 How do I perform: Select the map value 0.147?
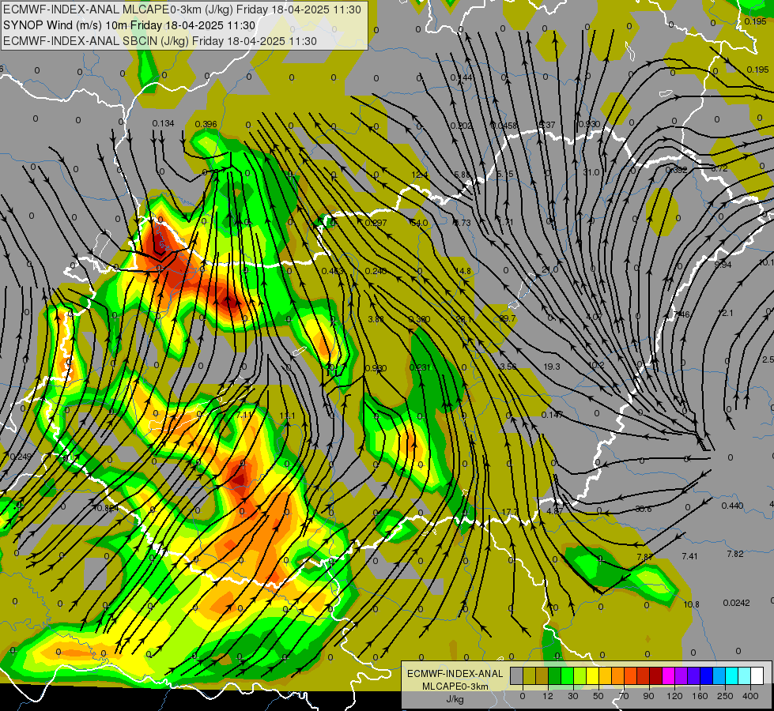(x=552, y=415)
